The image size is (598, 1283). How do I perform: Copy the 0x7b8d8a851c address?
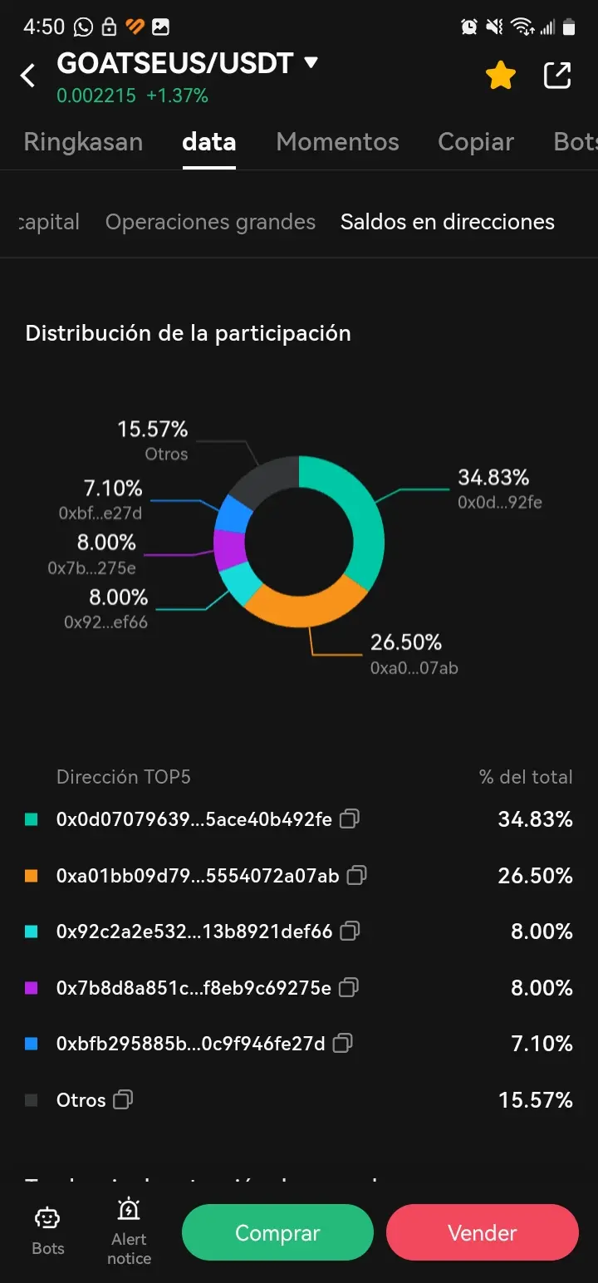click(x=349, y=987)
